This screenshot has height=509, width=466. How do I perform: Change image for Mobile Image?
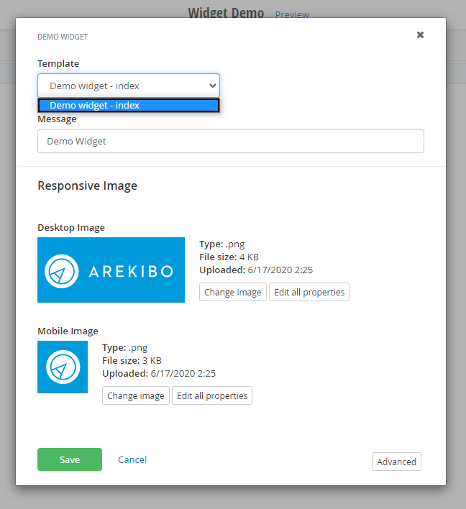(x=136, y=395)
